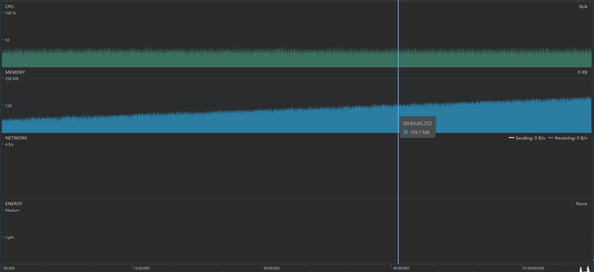The image size is (594, 272).
Task: Click the 30:00.000 timeline mark
Action: 272,268
